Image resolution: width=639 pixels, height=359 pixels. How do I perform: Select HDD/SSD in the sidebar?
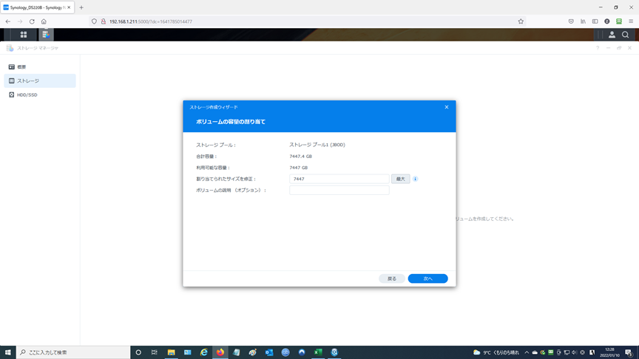tap(39, 95)
